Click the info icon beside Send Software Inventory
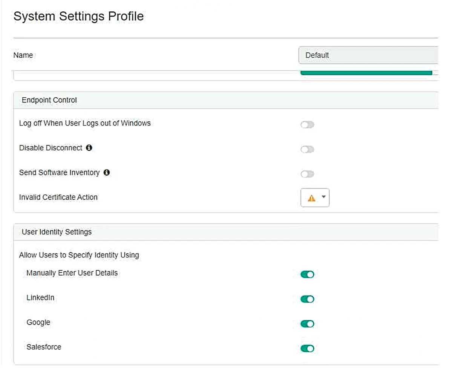This screenshot has height=372, width=452. click(107, 173)
